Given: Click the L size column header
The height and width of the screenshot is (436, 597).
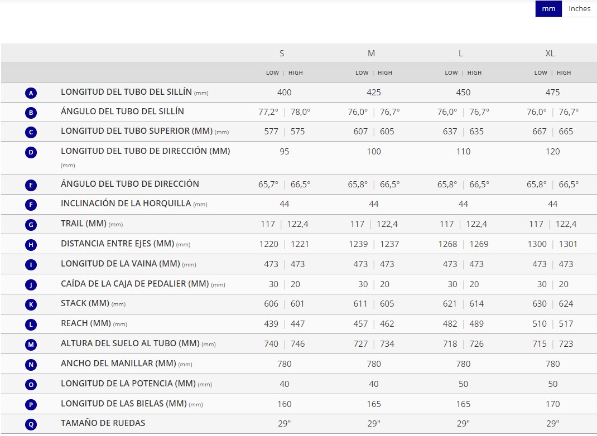Looking at the screenshot, I should [460, 54].
